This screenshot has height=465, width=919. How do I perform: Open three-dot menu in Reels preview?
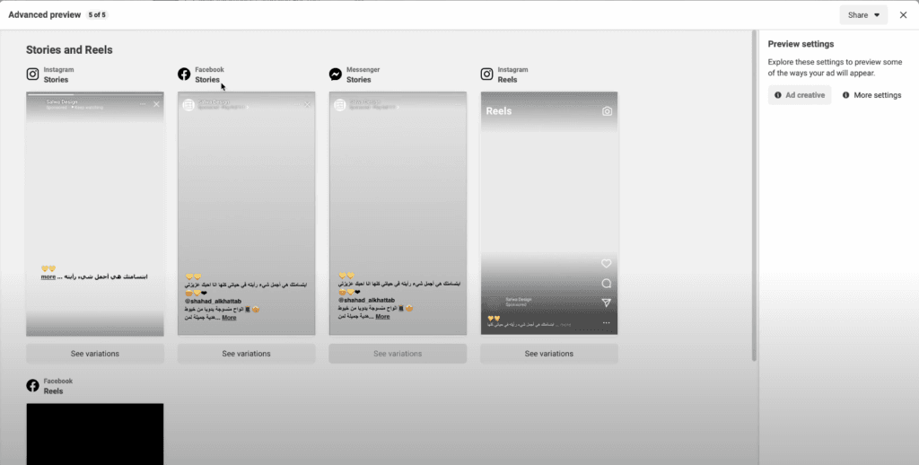click(x=607, y=322)
